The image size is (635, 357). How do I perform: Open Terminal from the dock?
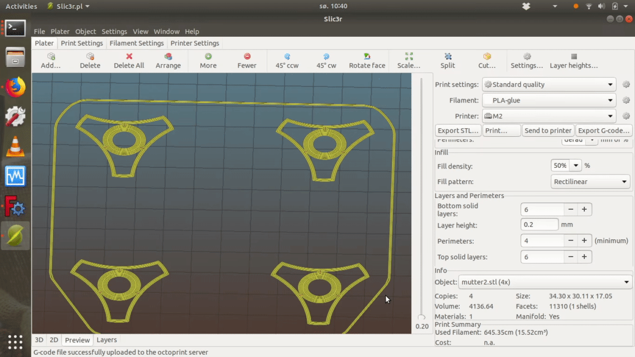click(x=16, y=28)
